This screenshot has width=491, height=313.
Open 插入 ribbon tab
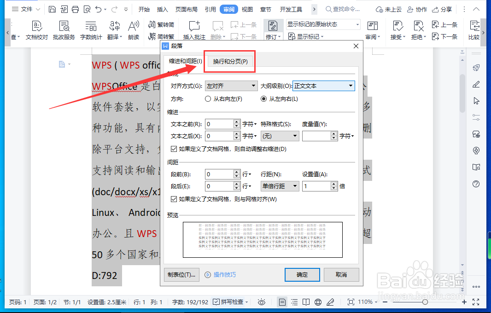click(162, 9)
